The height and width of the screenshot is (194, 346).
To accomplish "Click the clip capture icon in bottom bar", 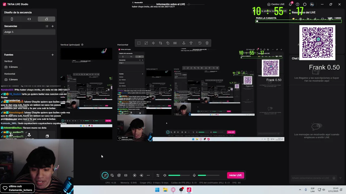I will [126, 175].
